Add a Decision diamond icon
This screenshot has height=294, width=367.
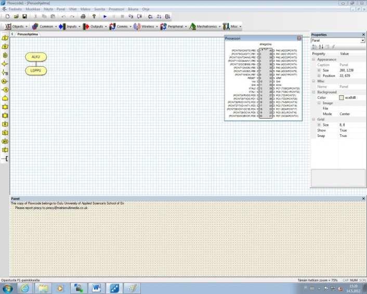point(5,63)
